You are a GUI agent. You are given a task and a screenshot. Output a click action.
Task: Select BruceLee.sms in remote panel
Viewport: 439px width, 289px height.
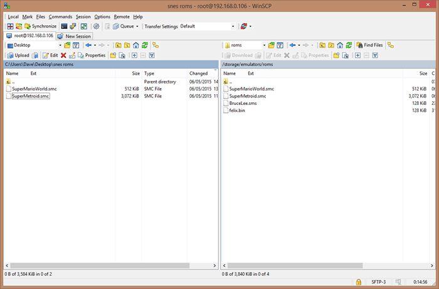pyautogui.click(x=243, y=103)
